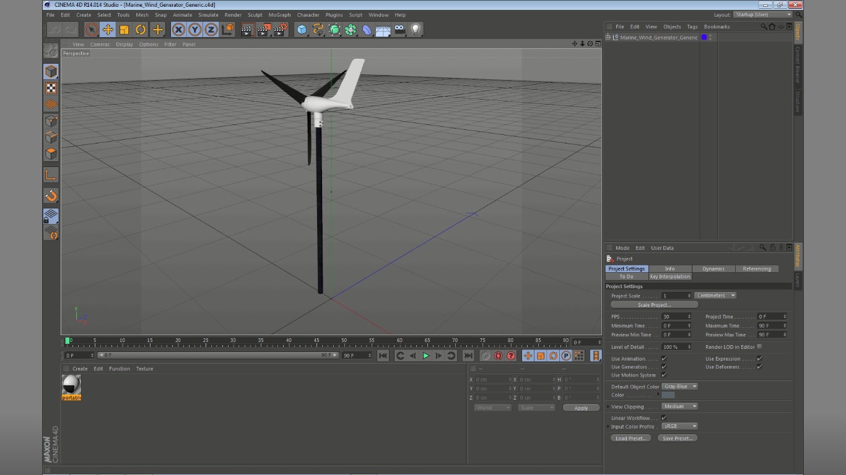Add a Cube primitive object
Image resolution: width=846 pixels, height=475 pixels.
click(302, 29)
